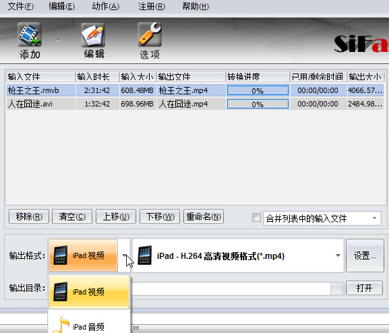Click the iPad 视频 selected format button

(x=84, y=255)
